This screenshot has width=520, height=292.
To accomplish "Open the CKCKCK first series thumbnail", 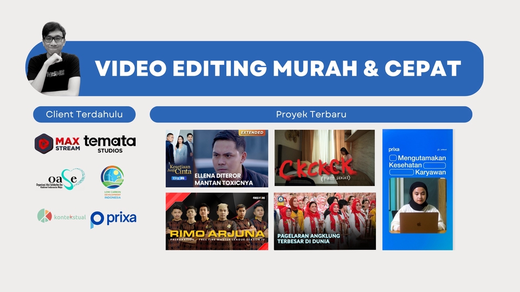I will point(324,157).
